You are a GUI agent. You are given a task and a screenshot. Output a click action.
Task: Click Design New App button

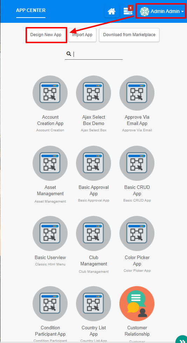[46, 35]
